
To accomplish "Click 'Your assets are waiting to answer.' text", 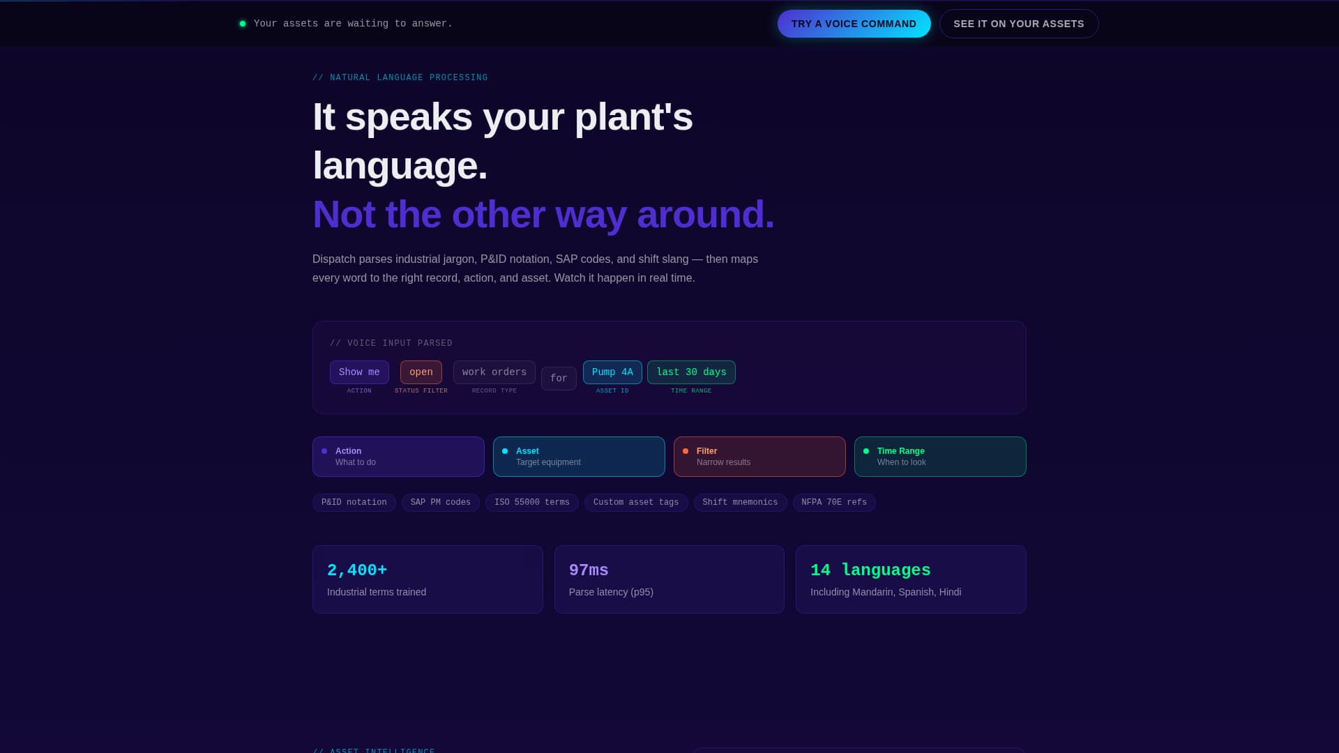I will click(353, 24).
